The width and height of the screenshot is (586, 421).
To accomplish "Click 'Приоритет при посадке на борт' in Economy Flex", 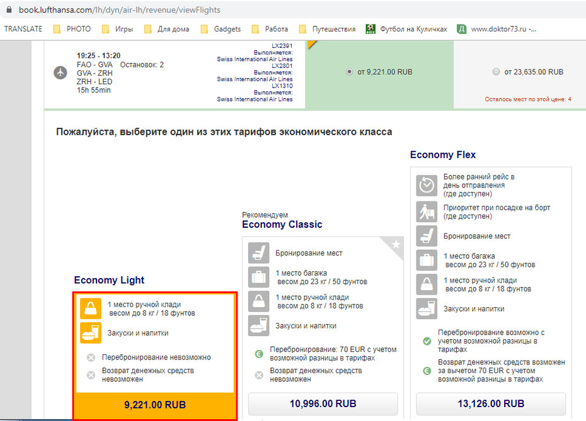I will coord(497,208).
